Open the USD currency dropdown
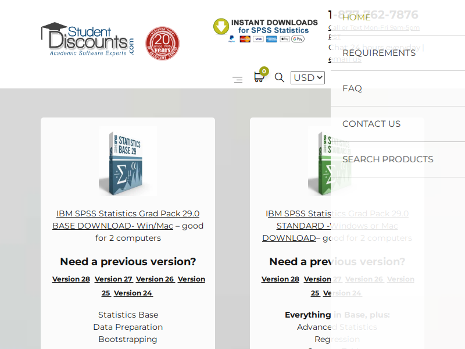 (x=307, y=77)
